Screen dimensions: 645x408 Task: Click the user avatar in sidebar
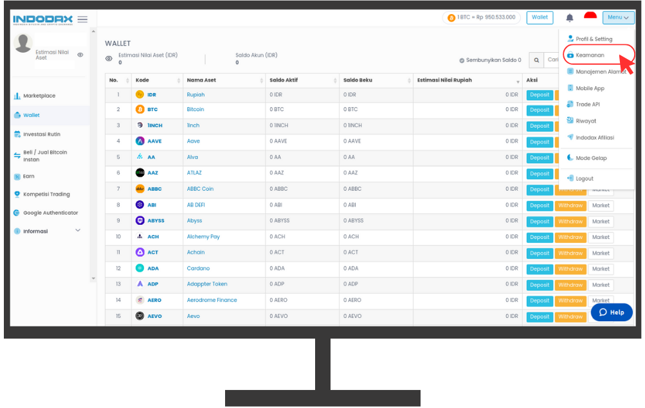tap(23, 43)
